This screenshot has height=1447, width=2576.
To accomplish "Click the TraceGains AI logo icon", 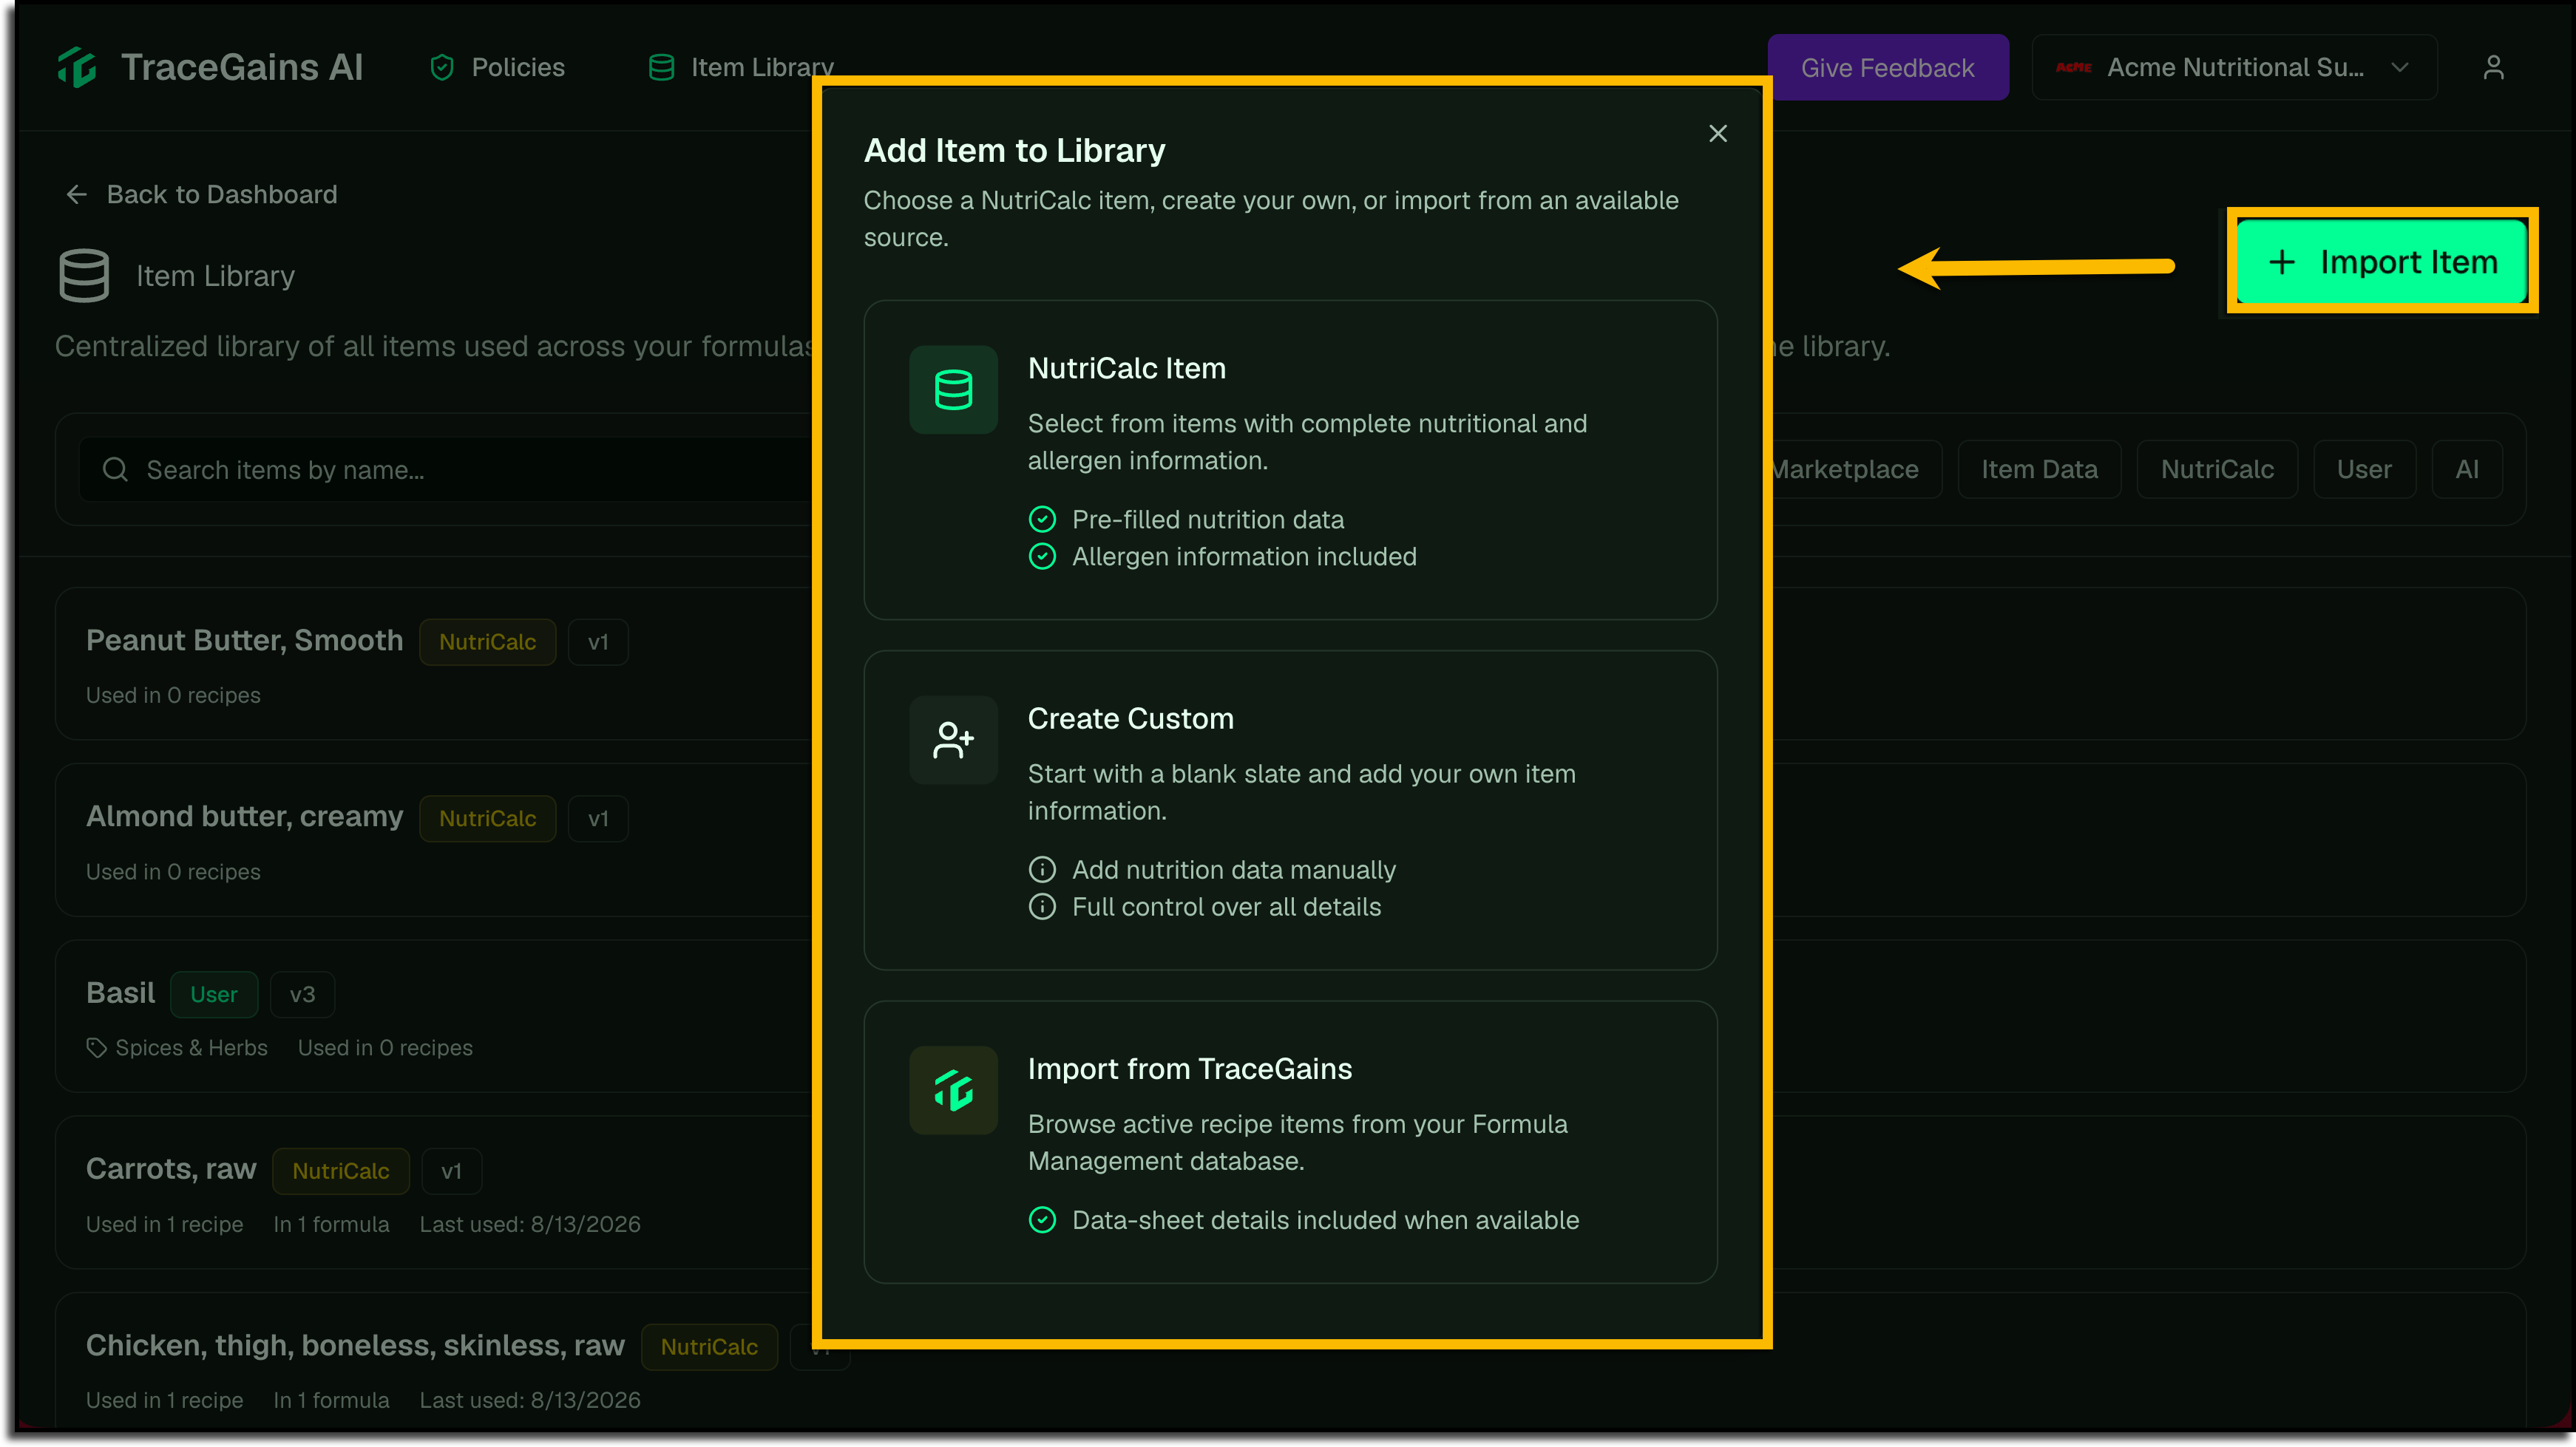I will pos(77,67).
